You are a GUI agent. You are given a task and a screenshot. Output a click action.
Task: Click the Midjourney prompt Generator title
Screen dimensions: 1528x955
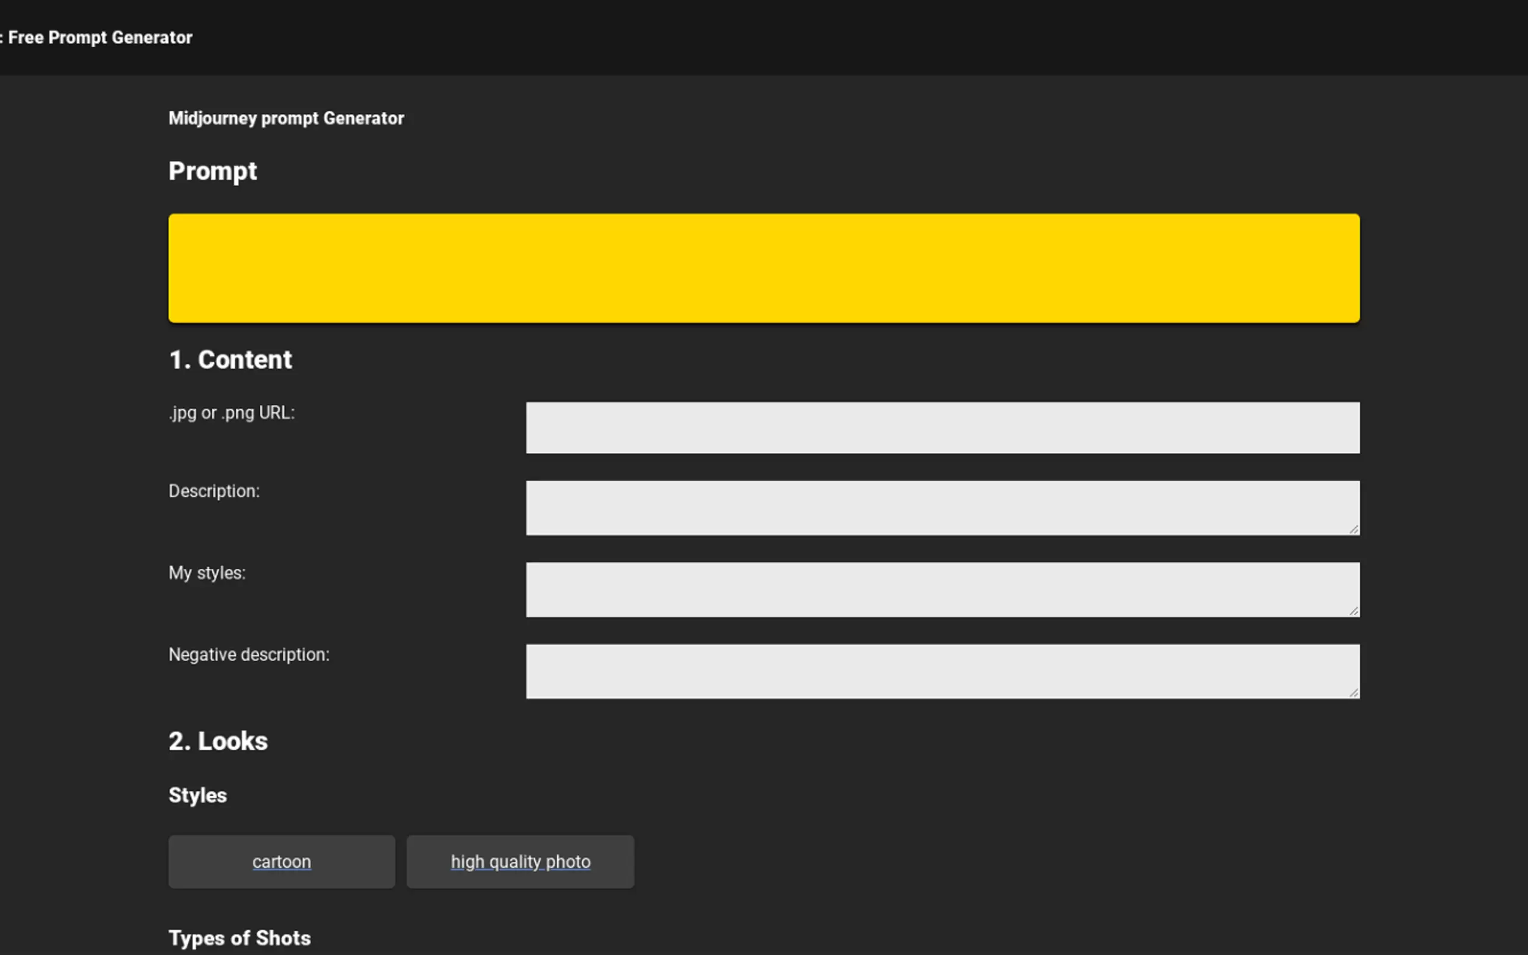286,118
